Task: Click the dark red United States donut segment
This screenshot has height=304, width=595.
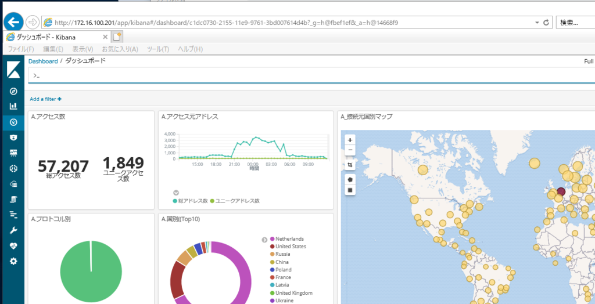Action: [x=177, y=280]
